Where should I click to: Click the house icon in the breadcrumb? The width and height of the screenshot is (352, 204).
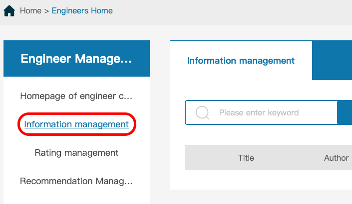click(9, 11)
